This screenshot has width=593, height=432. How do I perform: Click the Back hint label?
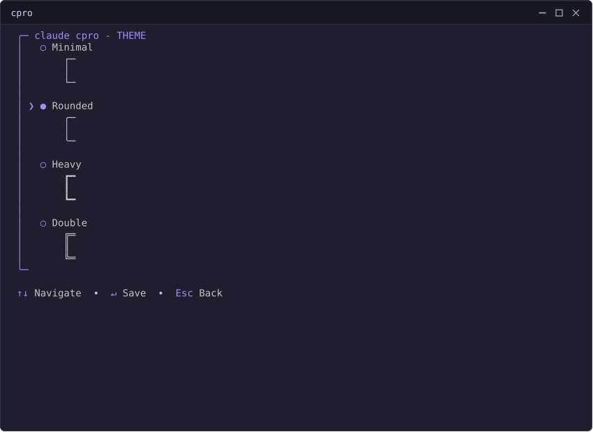(211, 293)
